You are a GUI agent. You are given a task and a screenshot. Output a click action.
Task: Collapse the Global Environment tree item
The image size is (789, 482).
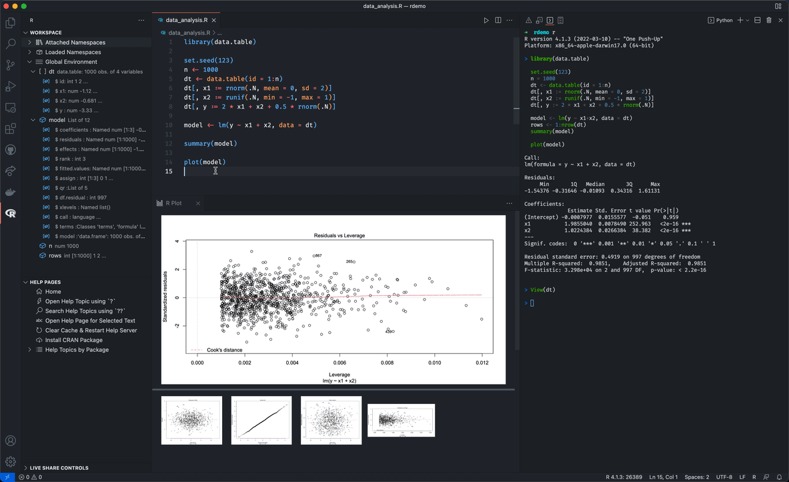29,61
